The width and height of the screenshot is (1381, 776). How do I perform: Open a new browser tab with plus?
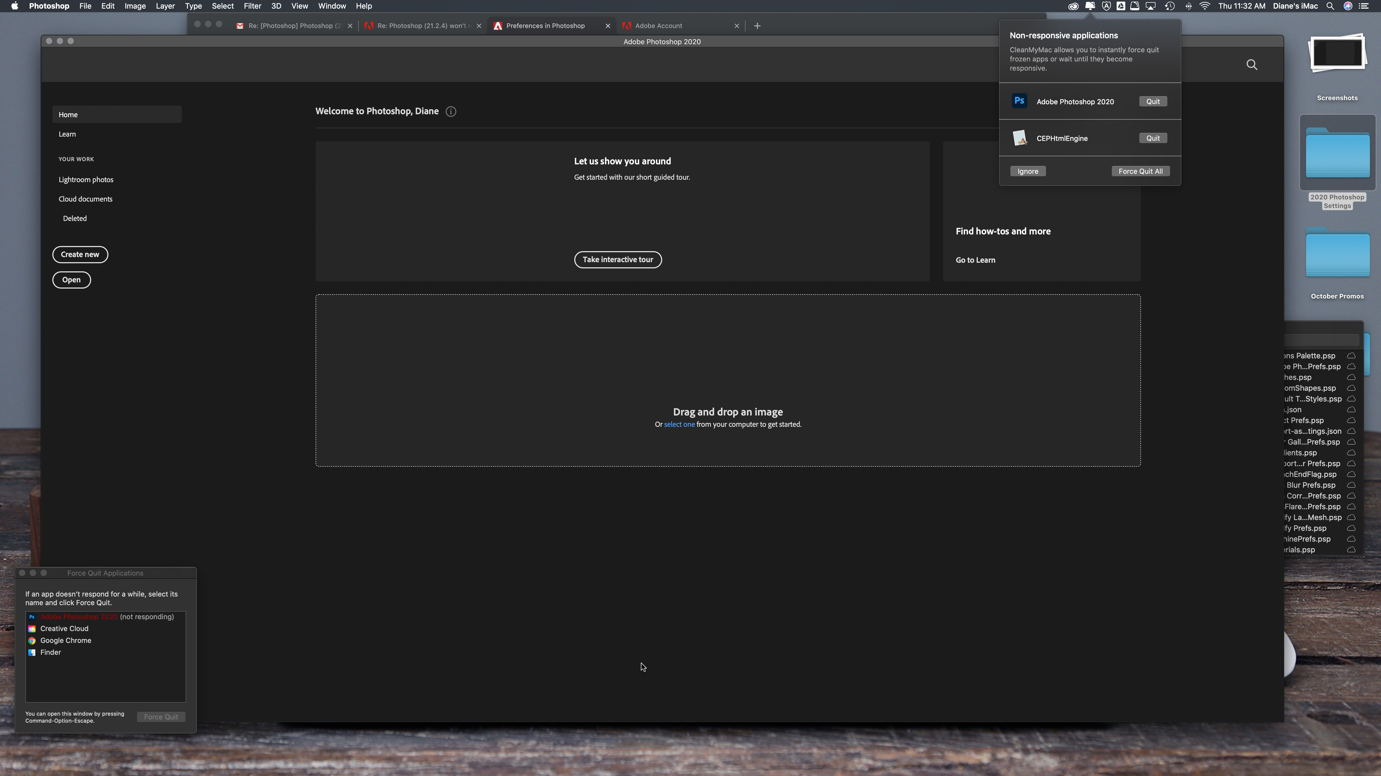point(757,26)
